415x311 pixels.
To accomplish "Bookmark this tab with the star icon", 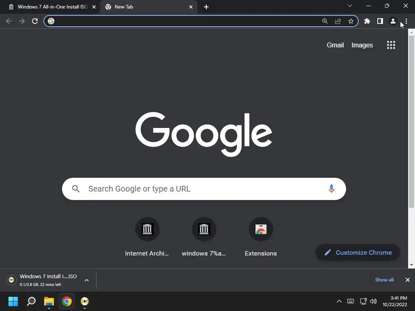I will click(x=351, y=21).
